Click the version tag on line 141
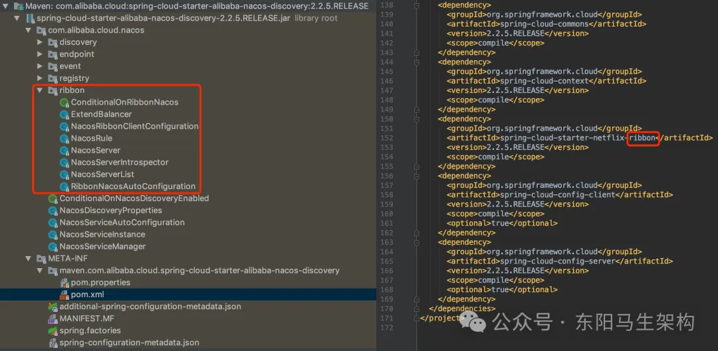The image size is (718, 351). pyautogui.click(x=518, y=33)
